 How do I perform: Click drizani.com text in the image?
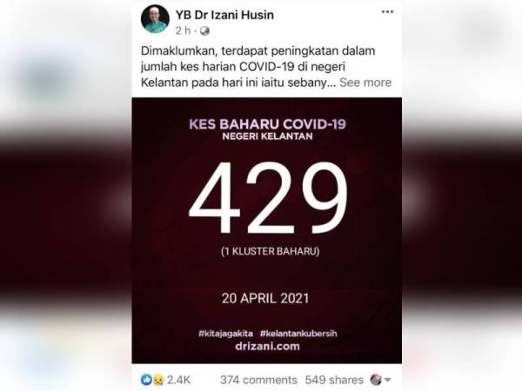tap(267, 346)
